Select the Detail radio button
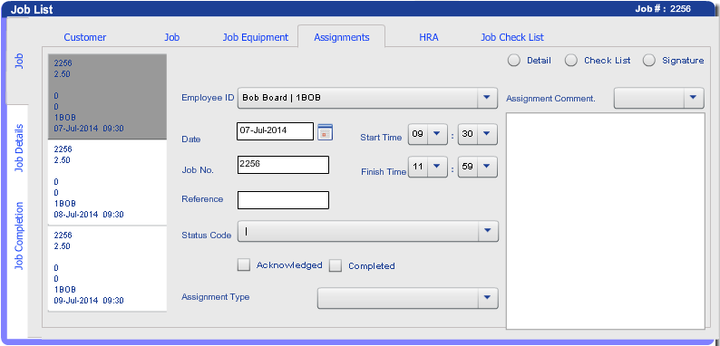 (x=514, y=61)
